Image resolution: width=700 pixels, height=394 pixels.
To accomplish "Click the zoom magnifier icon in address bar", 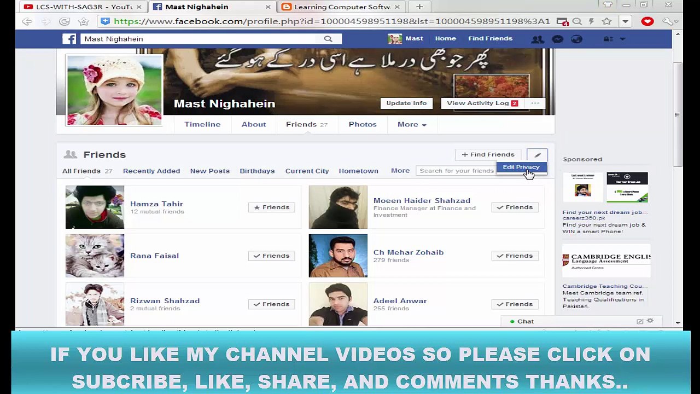I will (x=577, y=22).
